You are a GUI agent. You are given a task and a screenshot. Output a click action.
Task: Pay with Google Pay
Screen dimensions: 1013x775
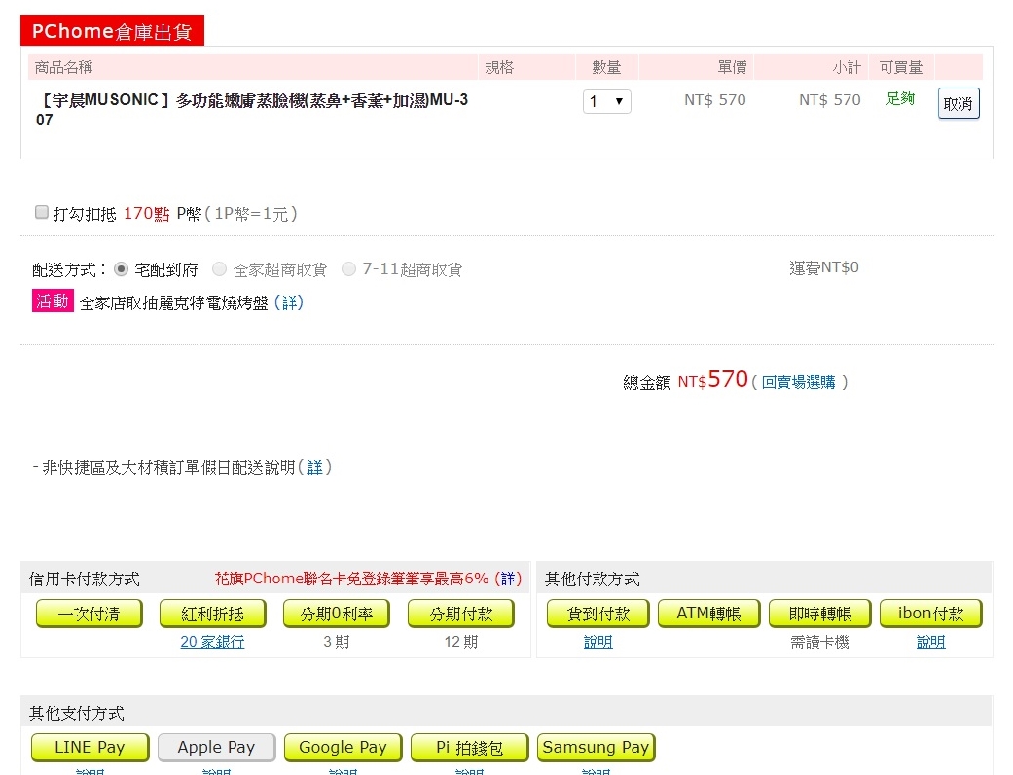[344, 747]
